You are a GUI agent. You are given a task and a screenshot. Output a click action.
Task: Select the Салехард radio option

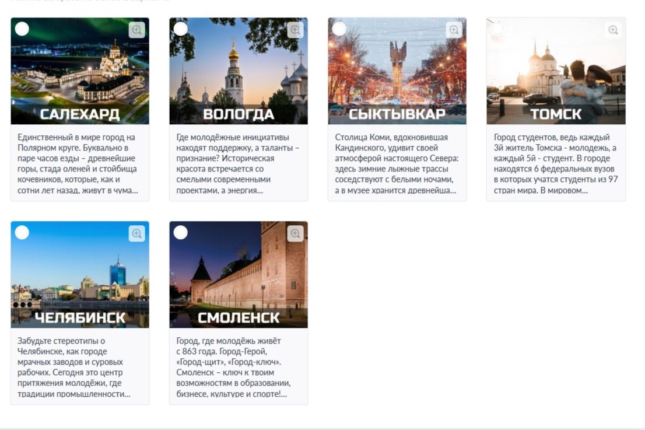click(x=22, y=29)
